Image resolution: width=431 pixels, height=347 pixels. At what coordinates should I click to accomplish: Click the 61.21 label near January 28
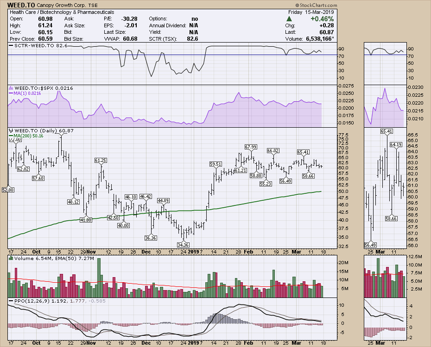tap(241, 170)
